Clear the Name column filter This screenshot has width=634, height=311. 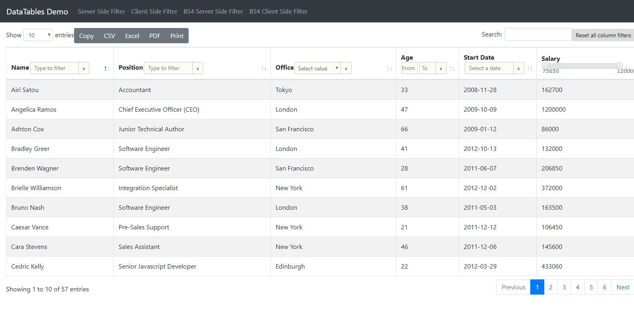coord(84,68)
